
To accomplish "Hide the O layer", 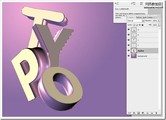I will coord(129,29).
